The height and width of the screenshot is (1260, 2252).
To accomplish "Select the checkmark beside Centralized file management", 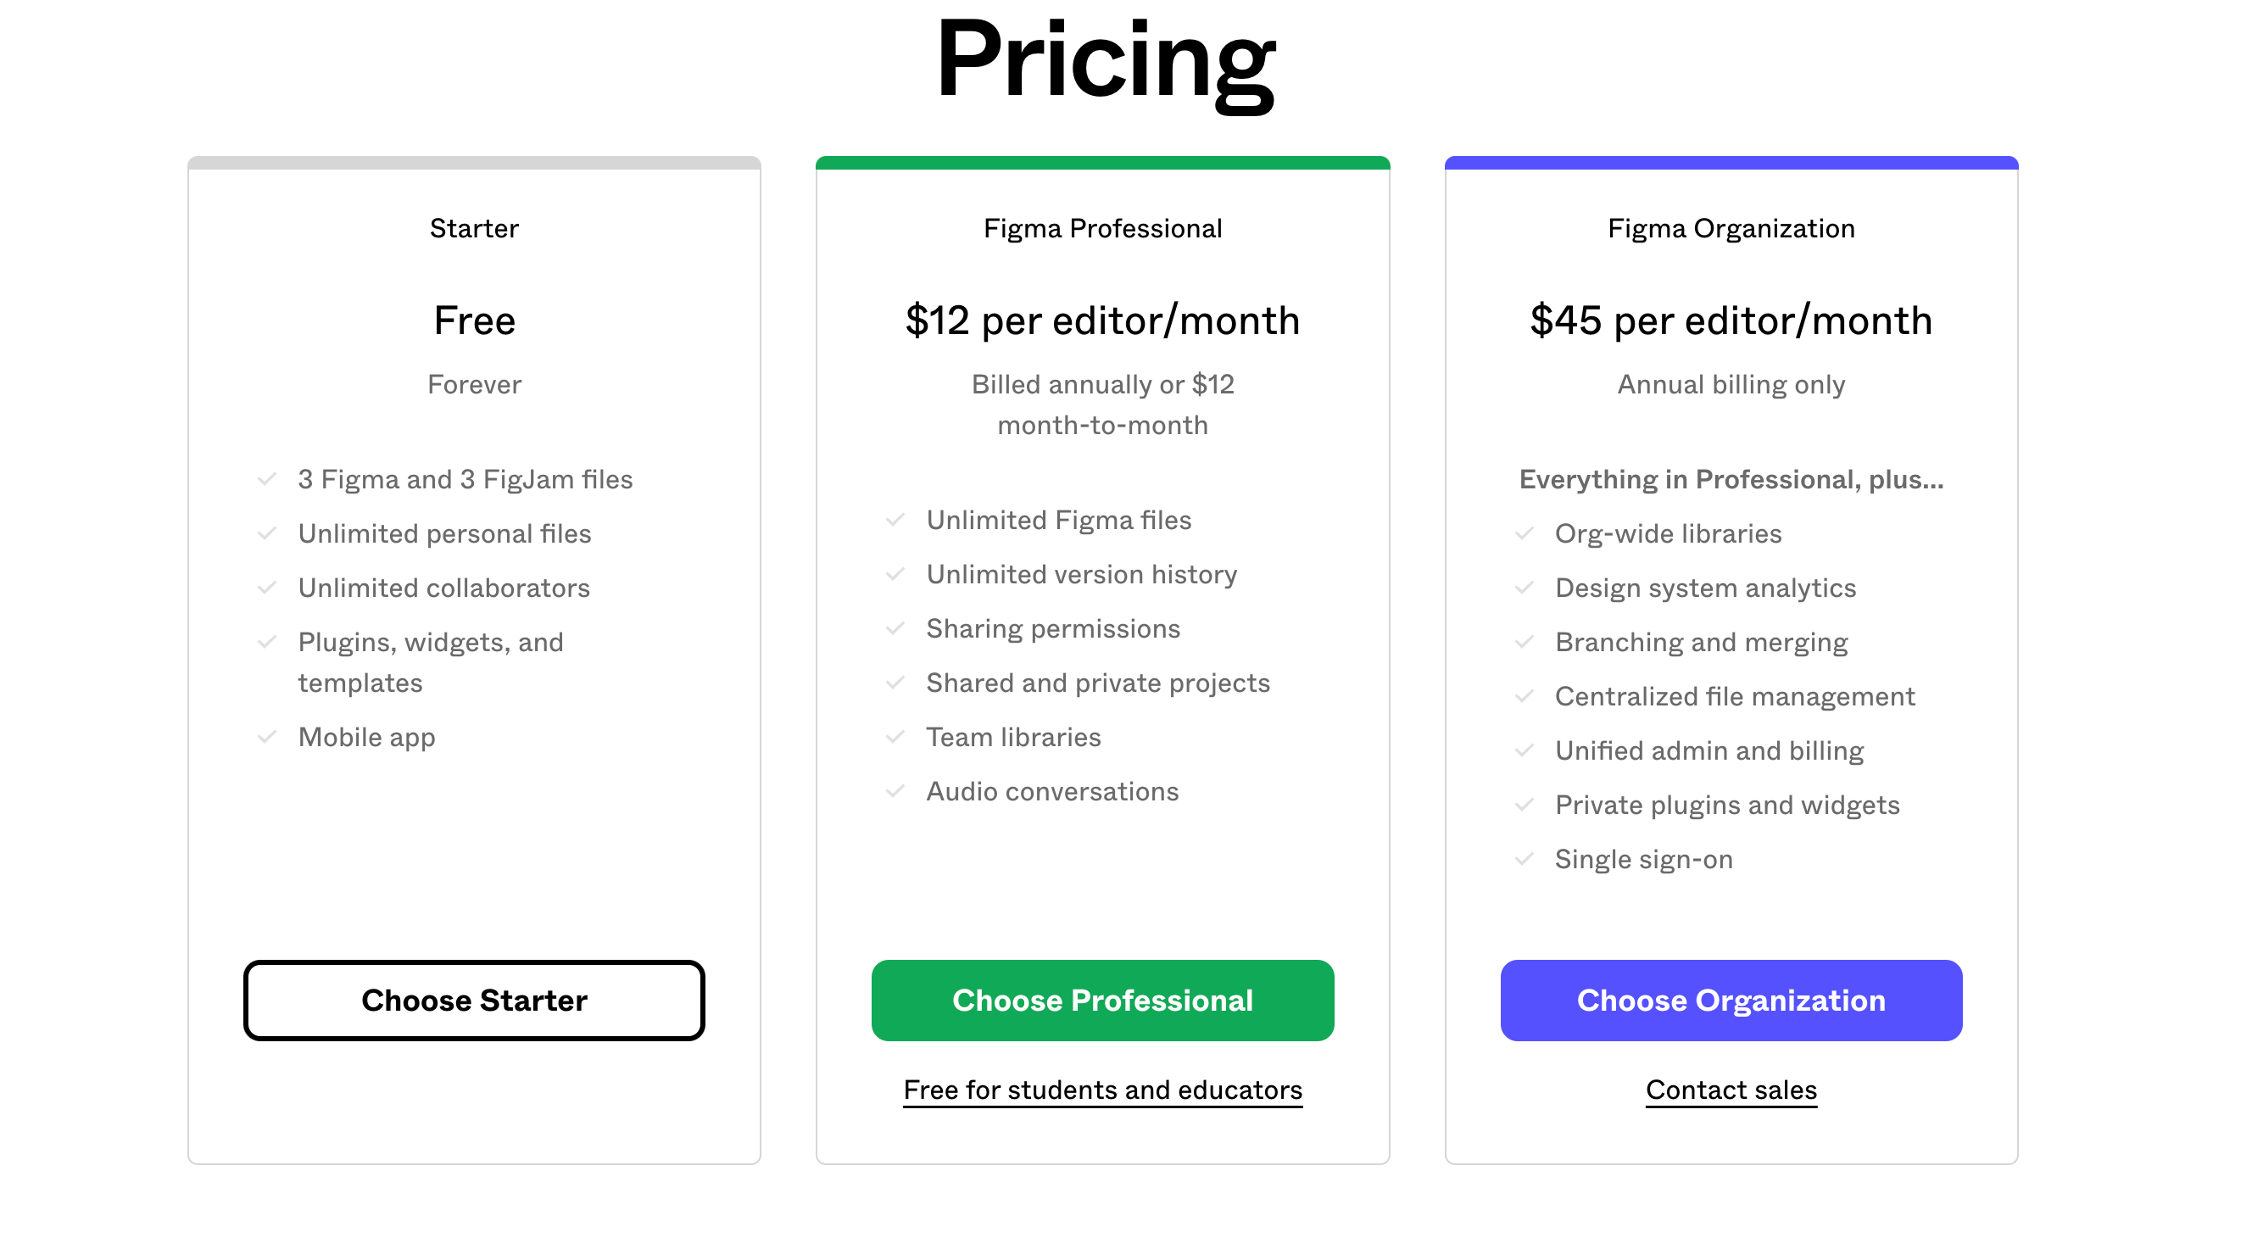I will pos(1525,696).
